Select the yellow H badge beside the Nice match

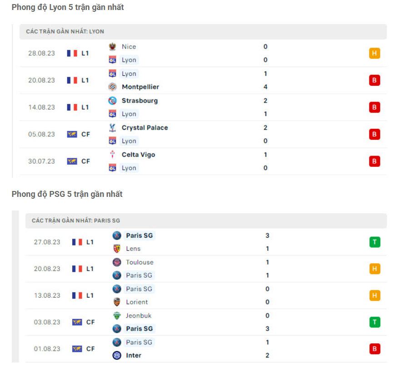pyautogui.click(x=374, y=53)
